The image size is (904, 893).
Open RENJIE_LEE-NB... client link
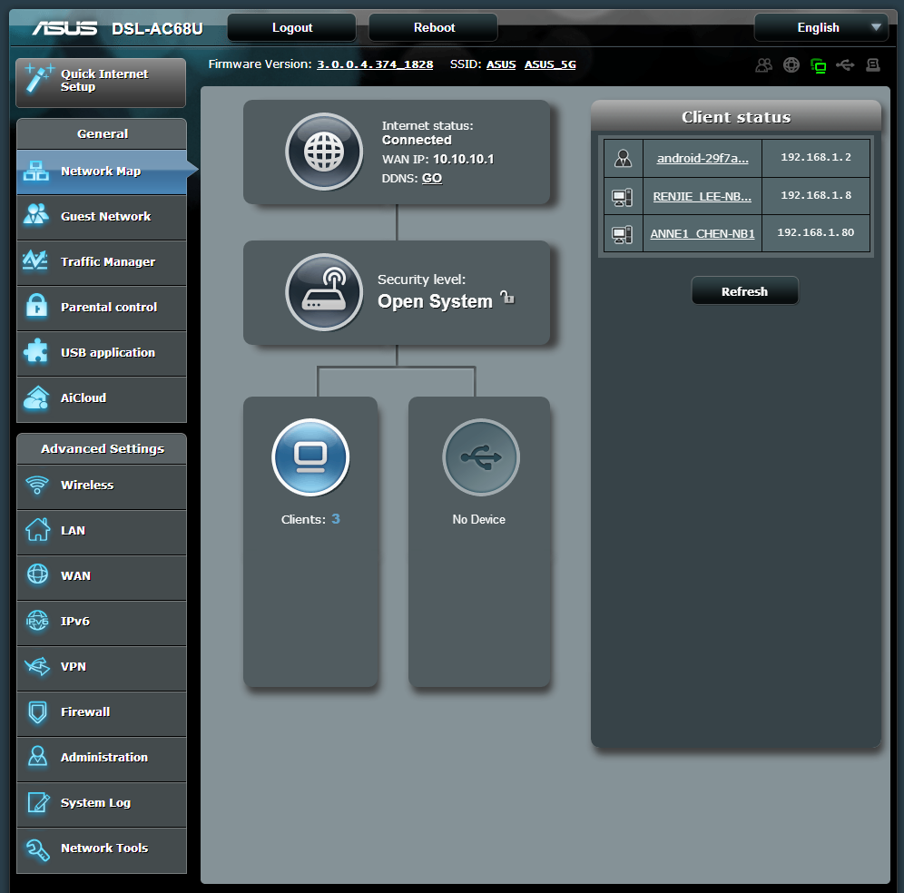coord(703,196)
